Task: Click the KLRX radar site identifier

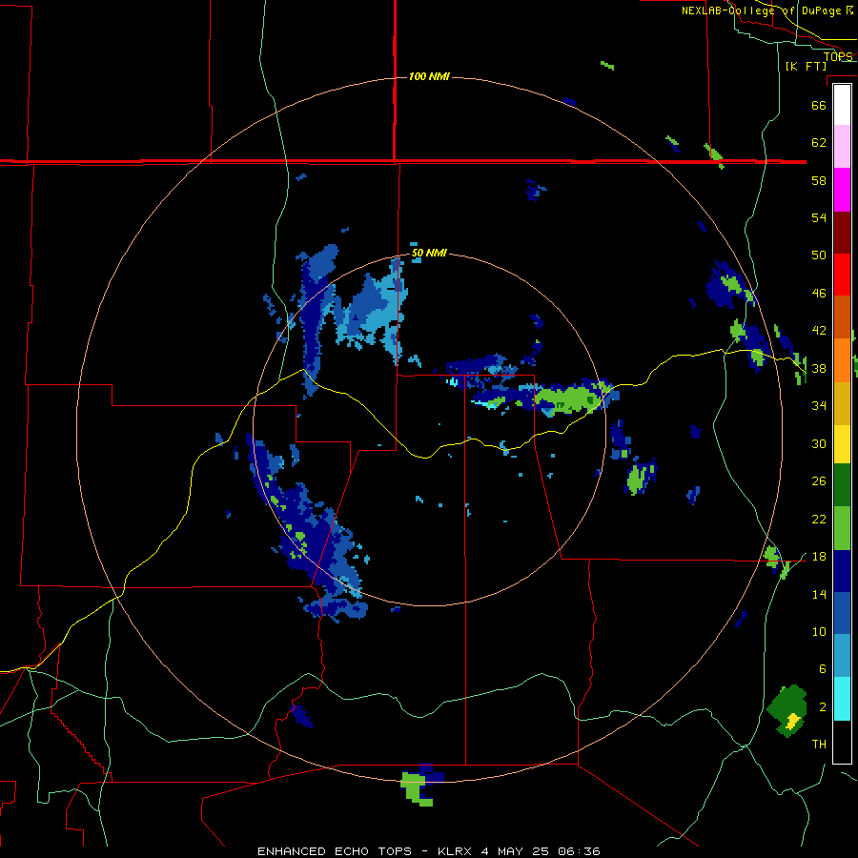Action: 457,851
